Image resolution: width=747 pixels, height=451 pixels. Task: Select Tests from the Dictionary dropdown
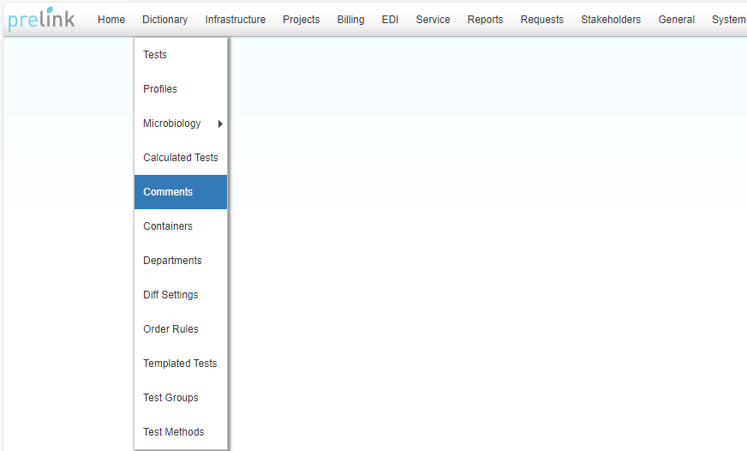pos(181,55)
